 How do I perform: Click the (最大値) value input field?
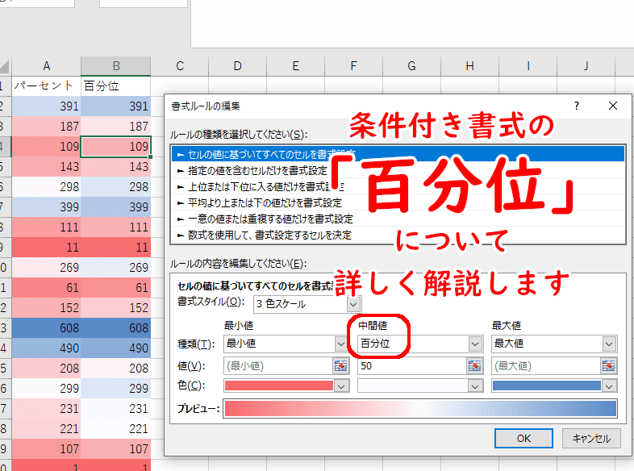546,366
